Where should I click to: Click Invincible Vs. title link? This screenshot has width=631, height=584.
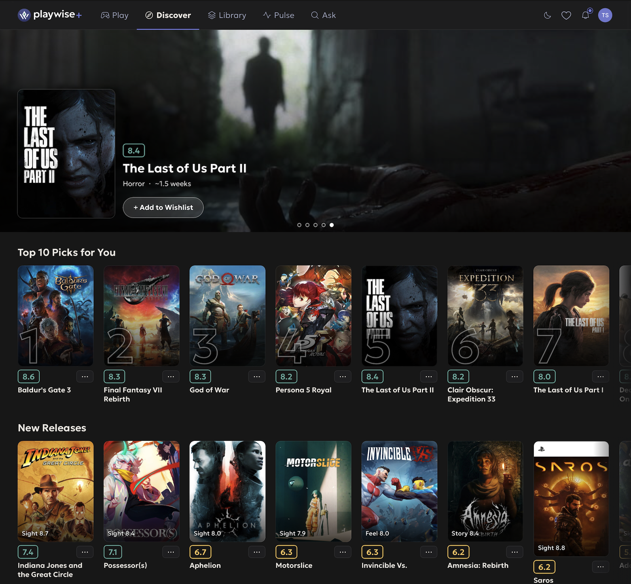pos(384,565)
